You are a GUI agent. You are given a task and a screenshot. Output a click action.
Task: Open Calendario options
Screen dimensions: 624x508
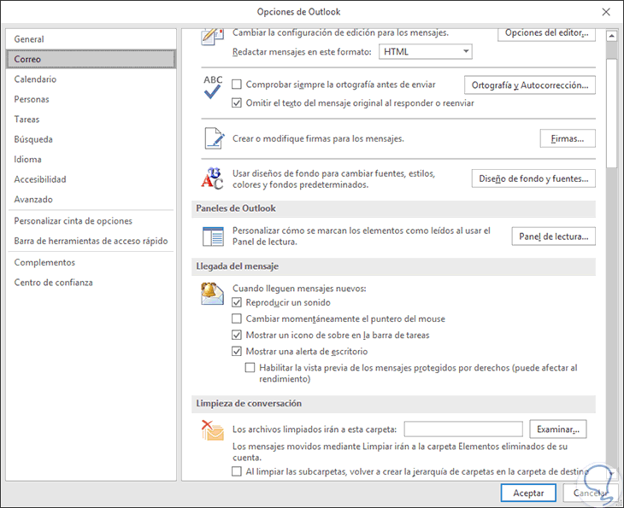pos(91,79)
